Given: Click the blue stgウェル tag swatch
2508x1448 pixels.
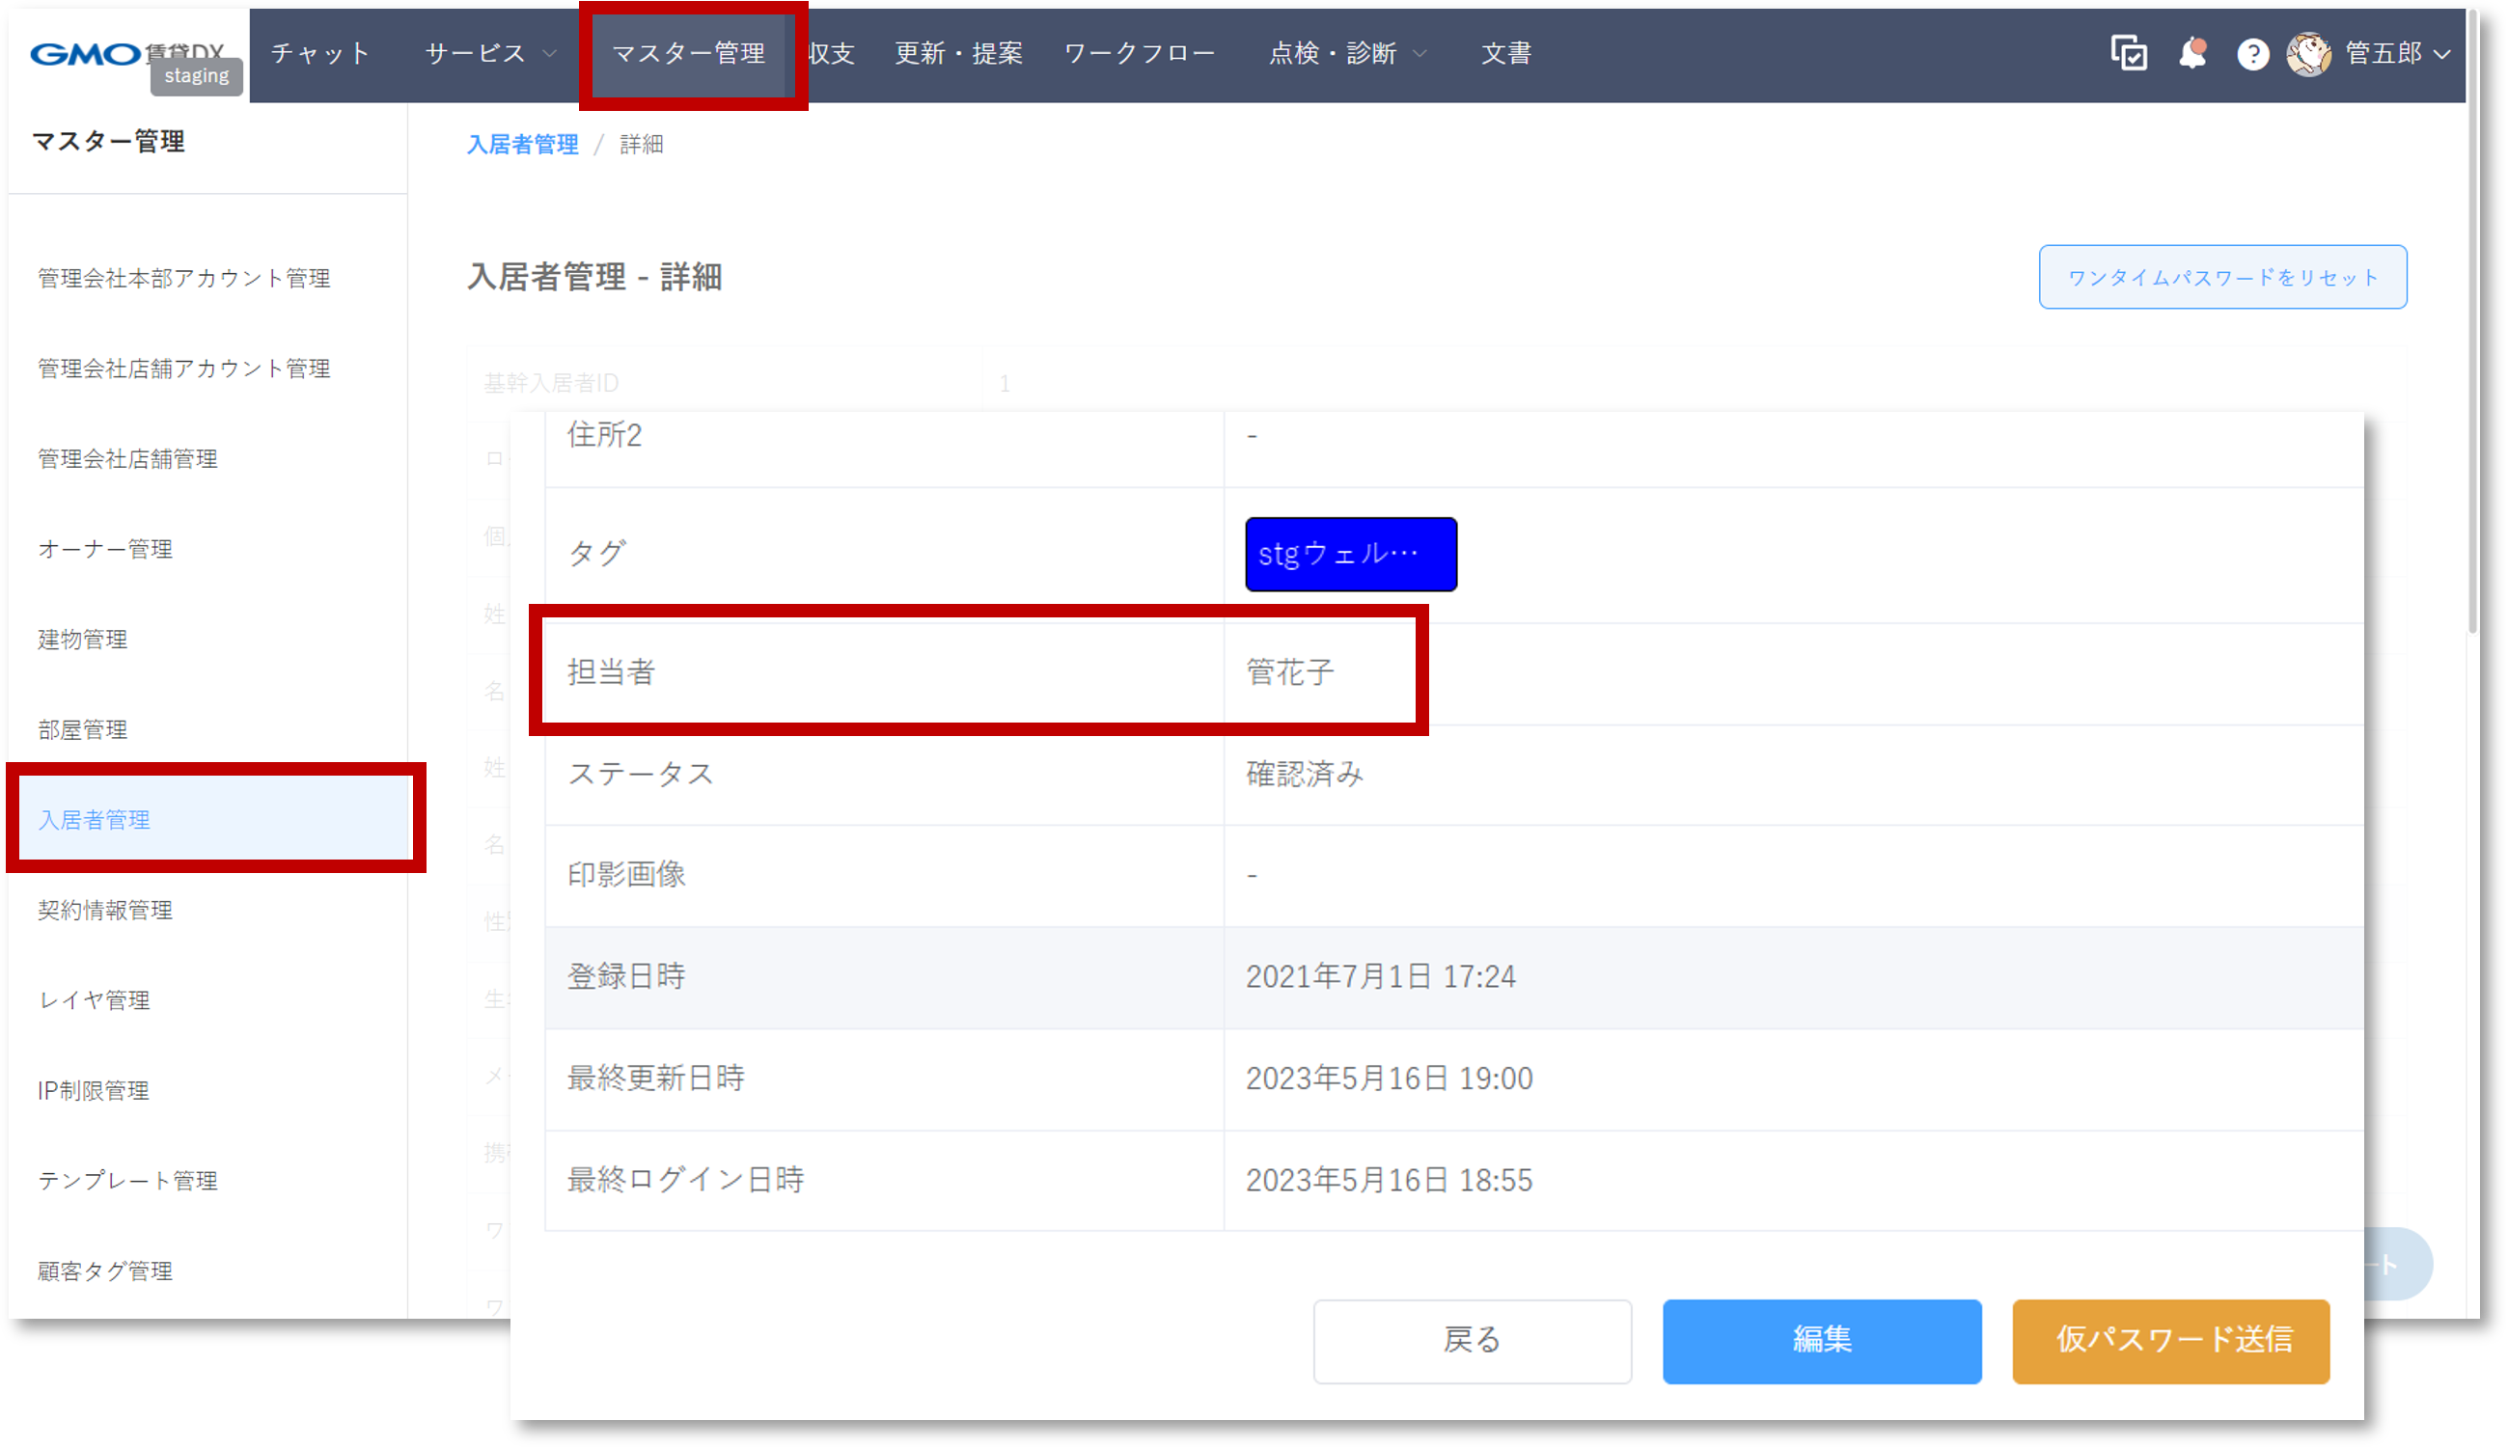Looking at the screenshot, I should [x=1350, y=554].
